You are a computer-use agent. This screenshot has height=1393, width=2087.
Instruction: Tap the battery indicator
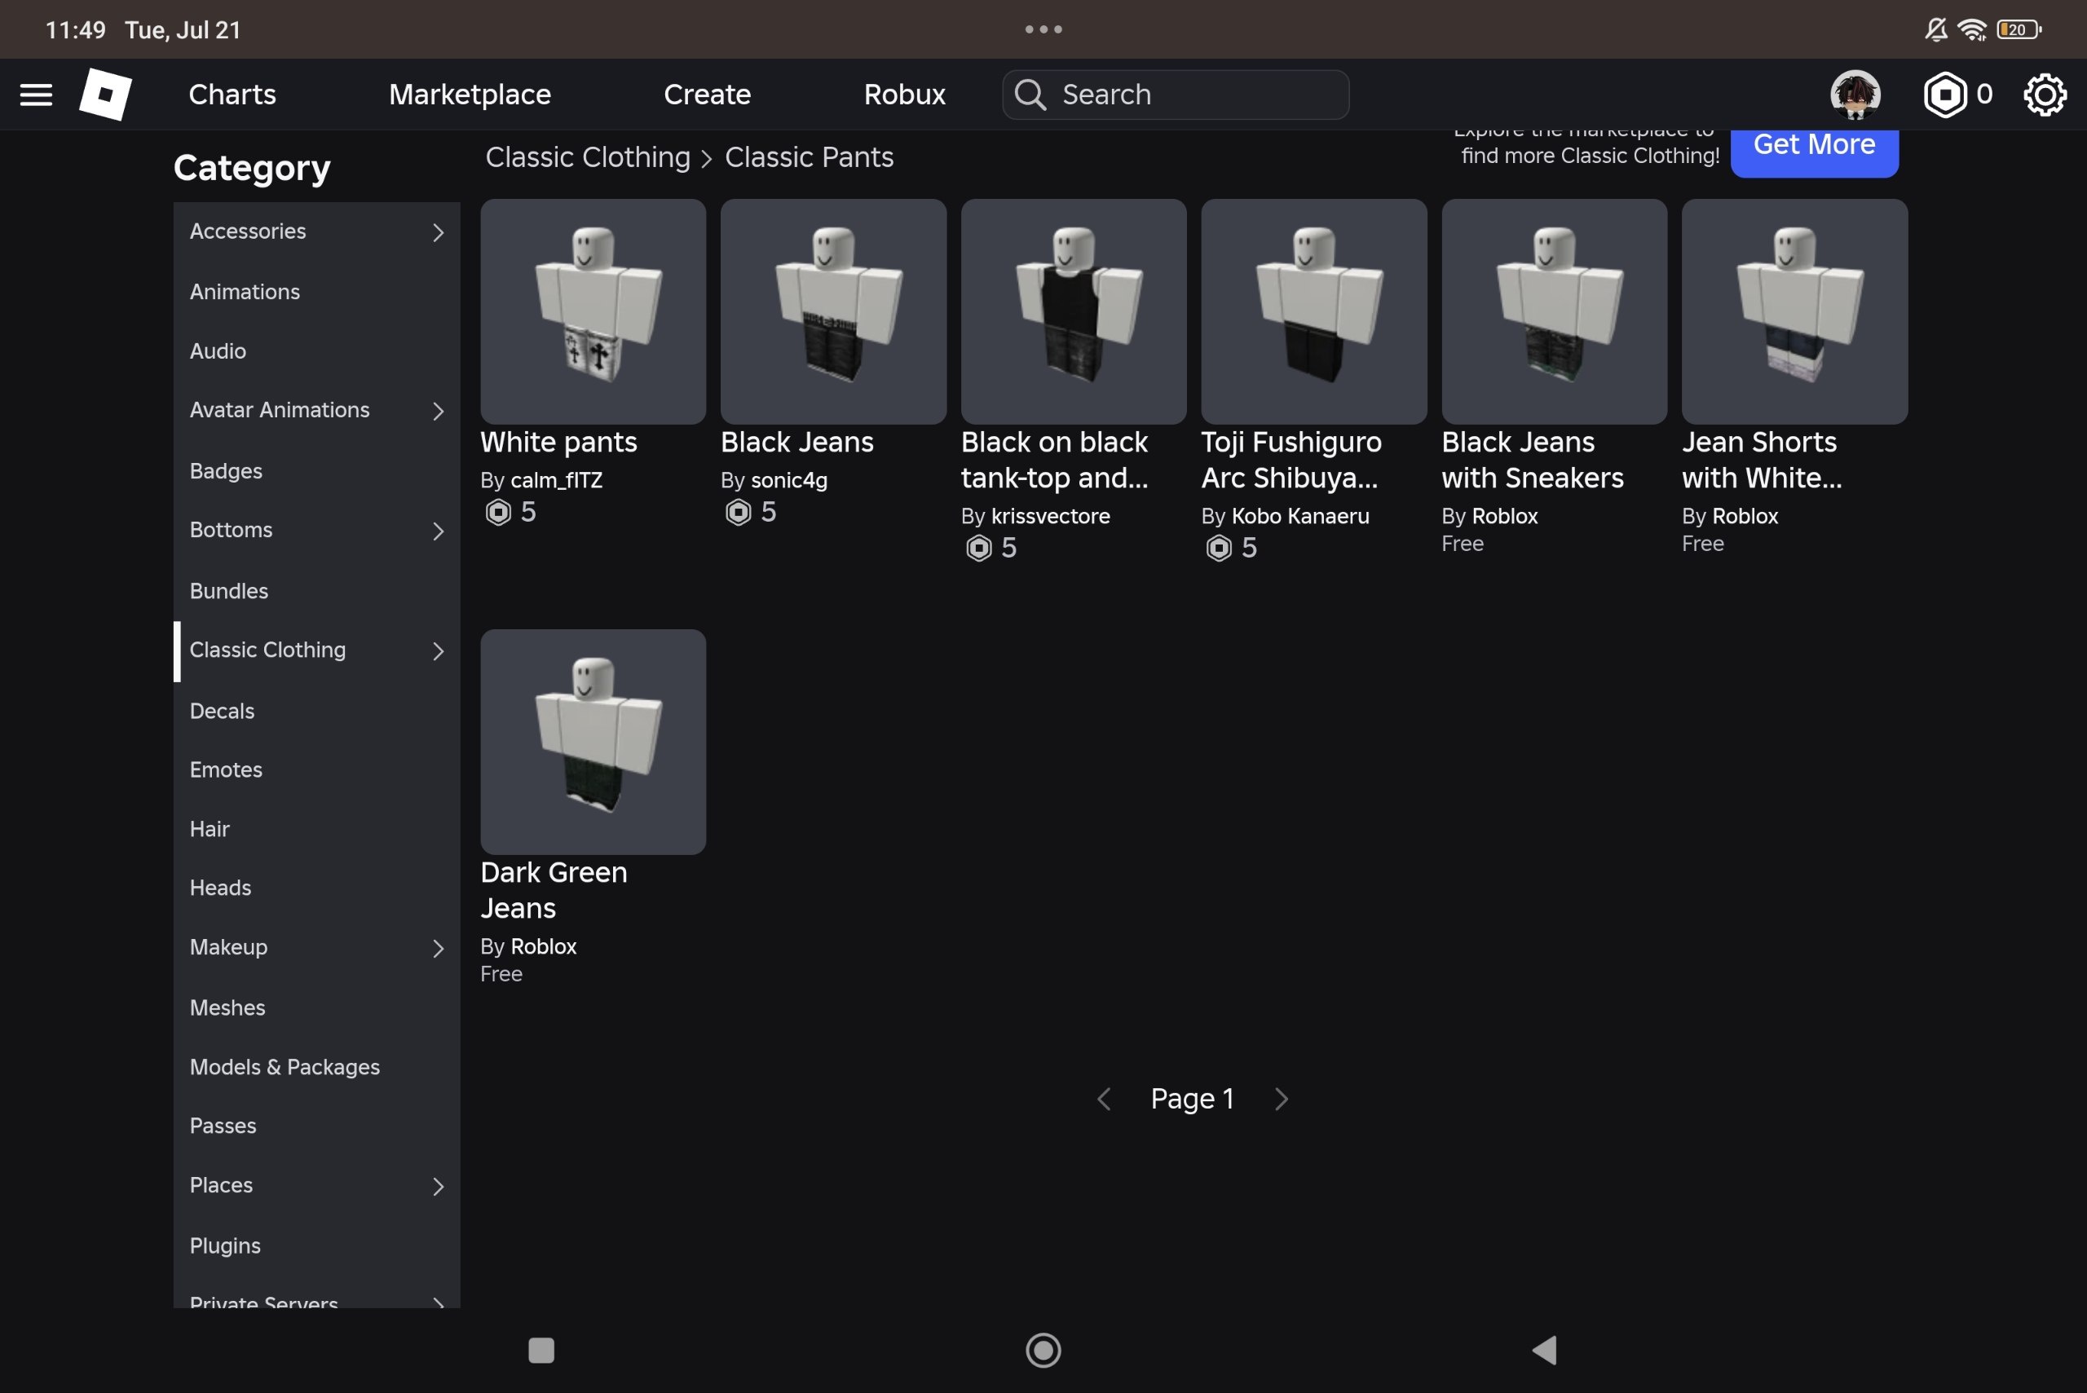tap(2019, 29)
